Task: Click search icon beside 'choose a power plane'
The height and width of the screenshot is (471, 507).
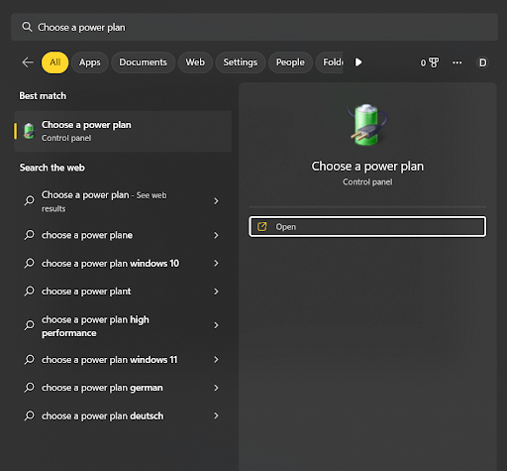Action: pos(30,235)
